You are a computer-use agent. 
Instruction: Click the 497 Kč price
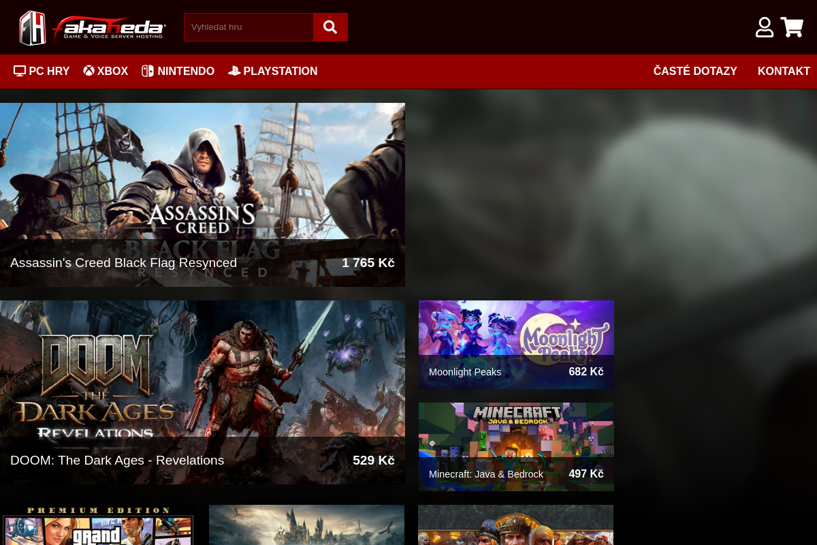[x=586, y=474]
